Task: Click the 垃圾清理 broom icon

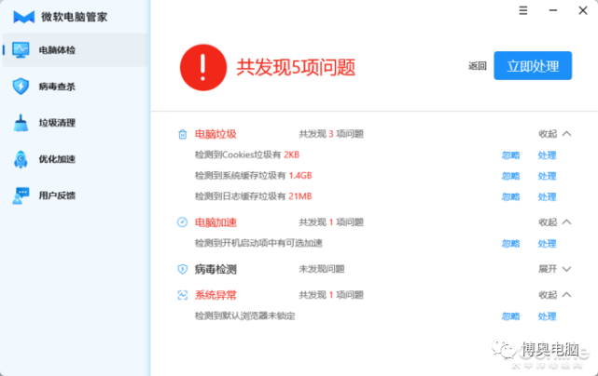Action: click(21, 123)
